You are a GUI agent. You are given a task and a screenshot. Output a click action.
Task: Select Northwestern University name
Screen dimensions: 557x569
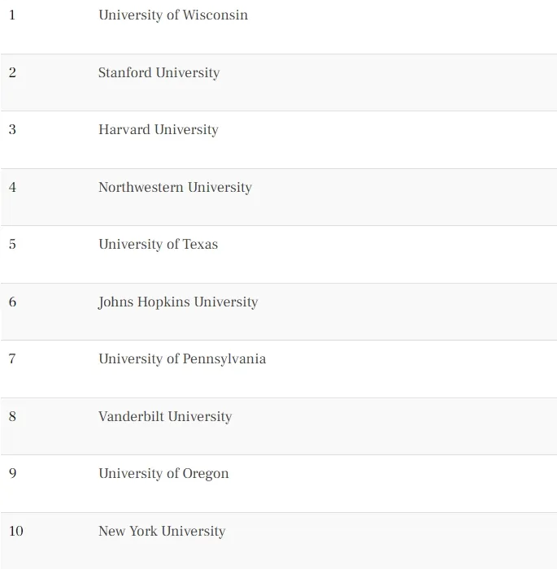175,188
